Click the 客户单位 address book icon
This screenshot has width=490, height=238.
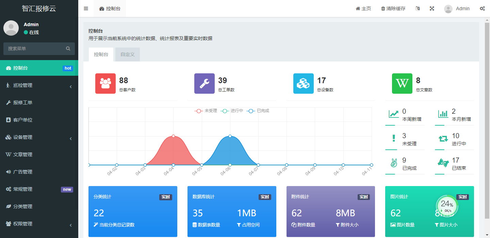[9, 120]
